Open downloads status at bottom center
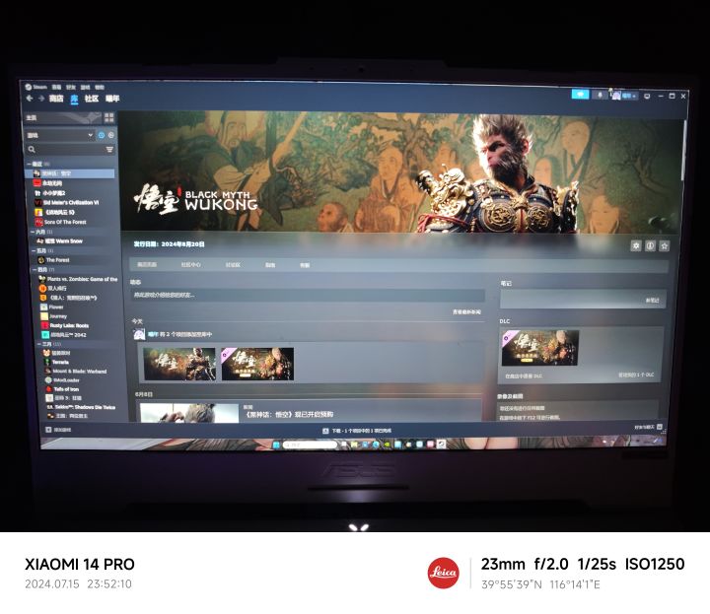Screen dimensions: 710x614 point(357,431)
